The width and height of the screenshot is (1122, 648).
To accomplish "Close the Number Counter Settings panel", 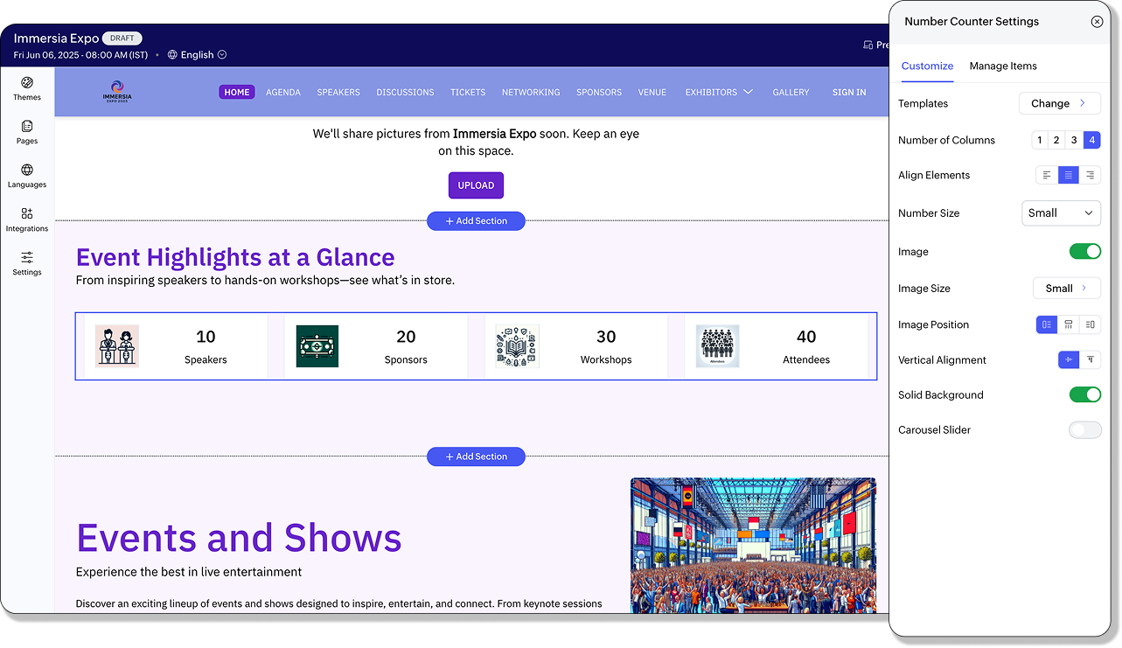I will click(x=1097, y=22).
